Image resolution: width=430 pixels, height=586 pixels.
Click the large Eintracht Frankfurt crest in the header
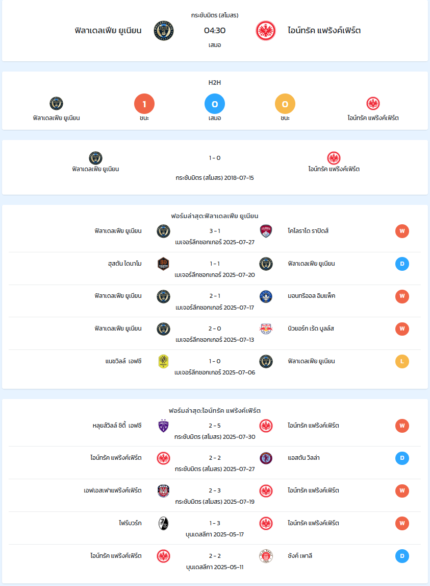click(265, 31)
